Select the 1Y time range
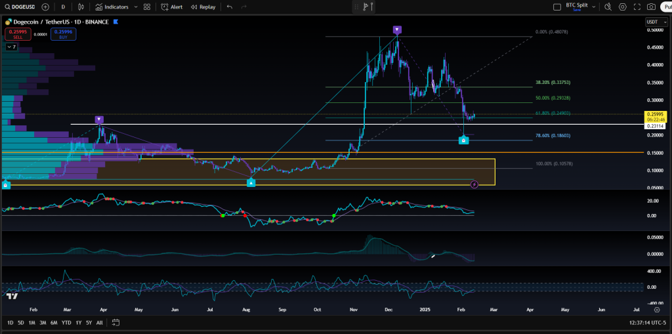The height and width of the screenshot is (334, 672). point(79,323)
